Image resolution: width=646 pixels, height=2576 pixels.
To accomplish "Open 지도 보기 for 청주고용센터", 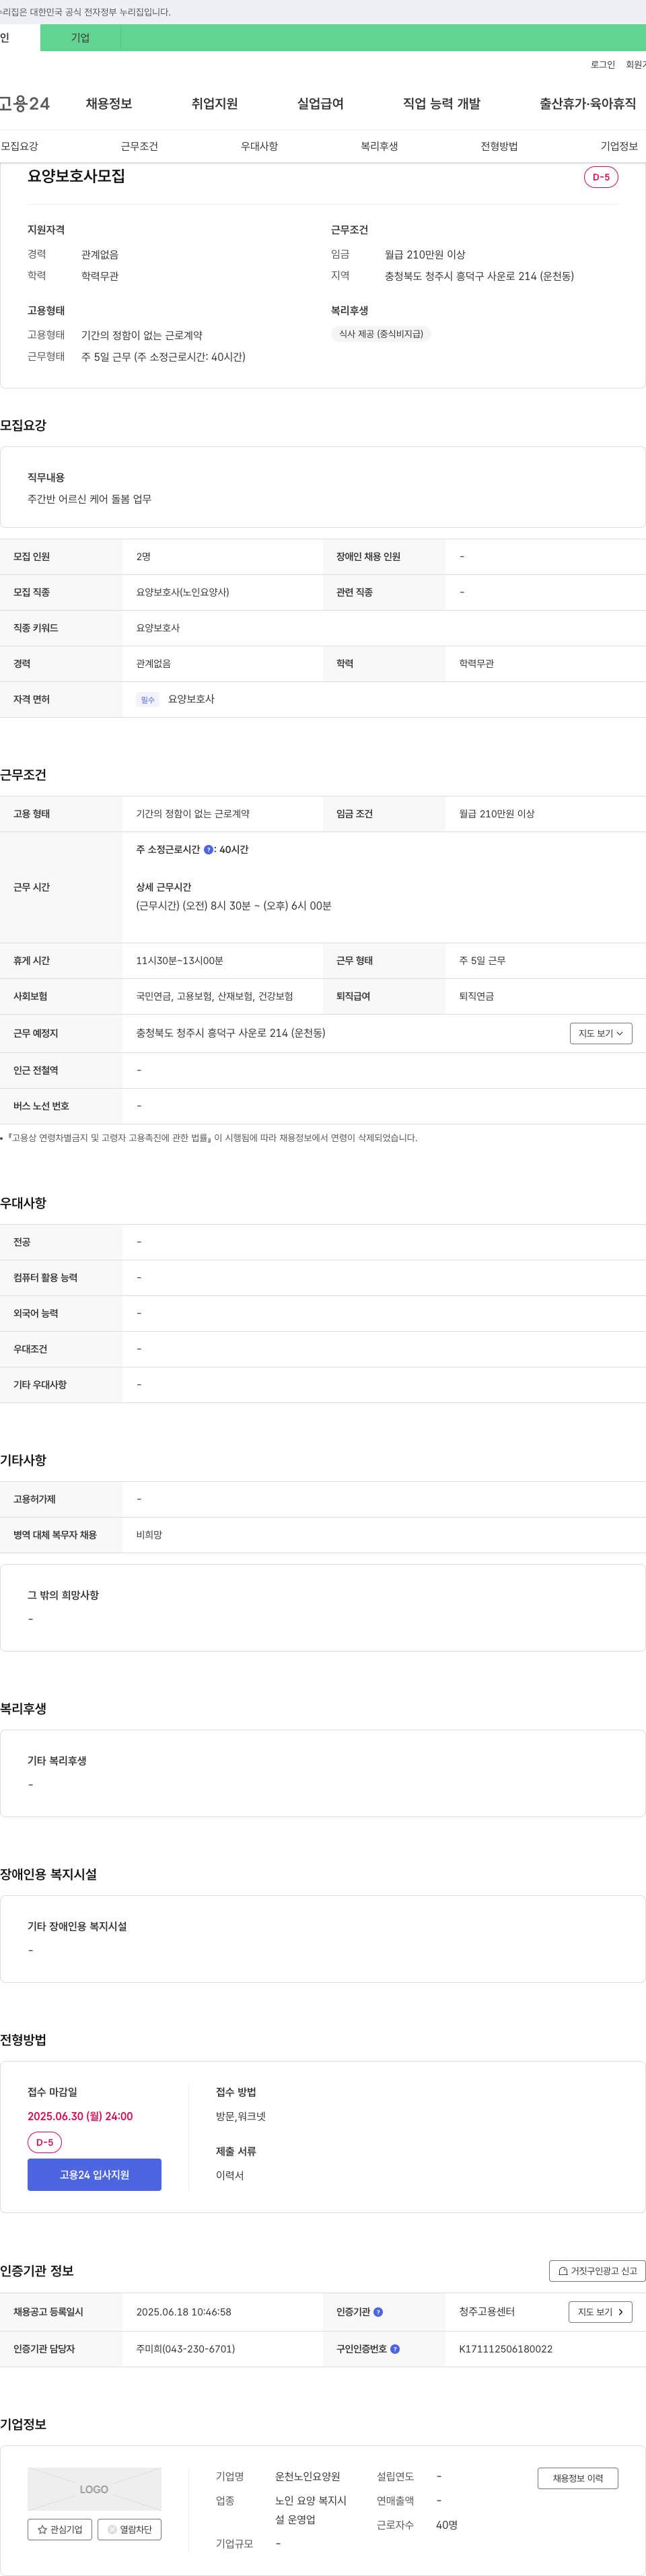I will pos(601,2312).
